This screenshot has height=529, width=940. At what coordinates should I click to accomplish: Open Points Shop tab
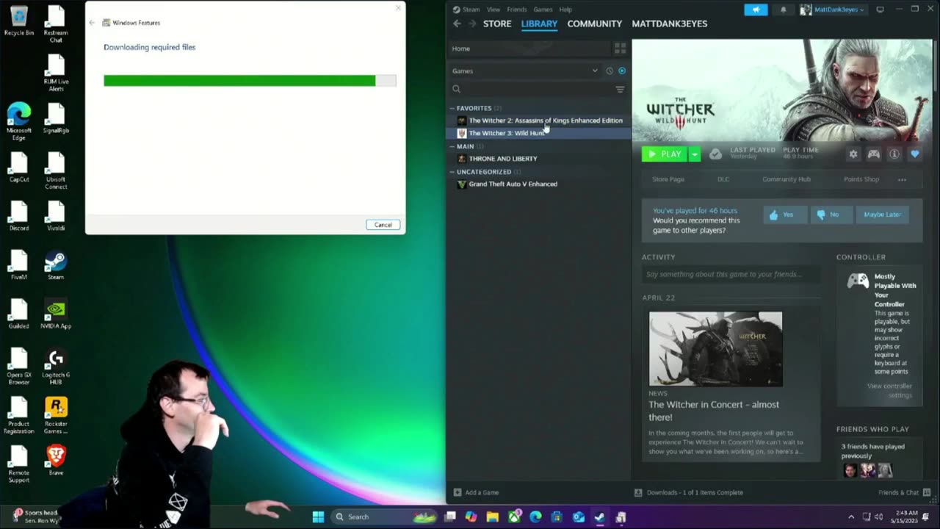pos(861,179)
